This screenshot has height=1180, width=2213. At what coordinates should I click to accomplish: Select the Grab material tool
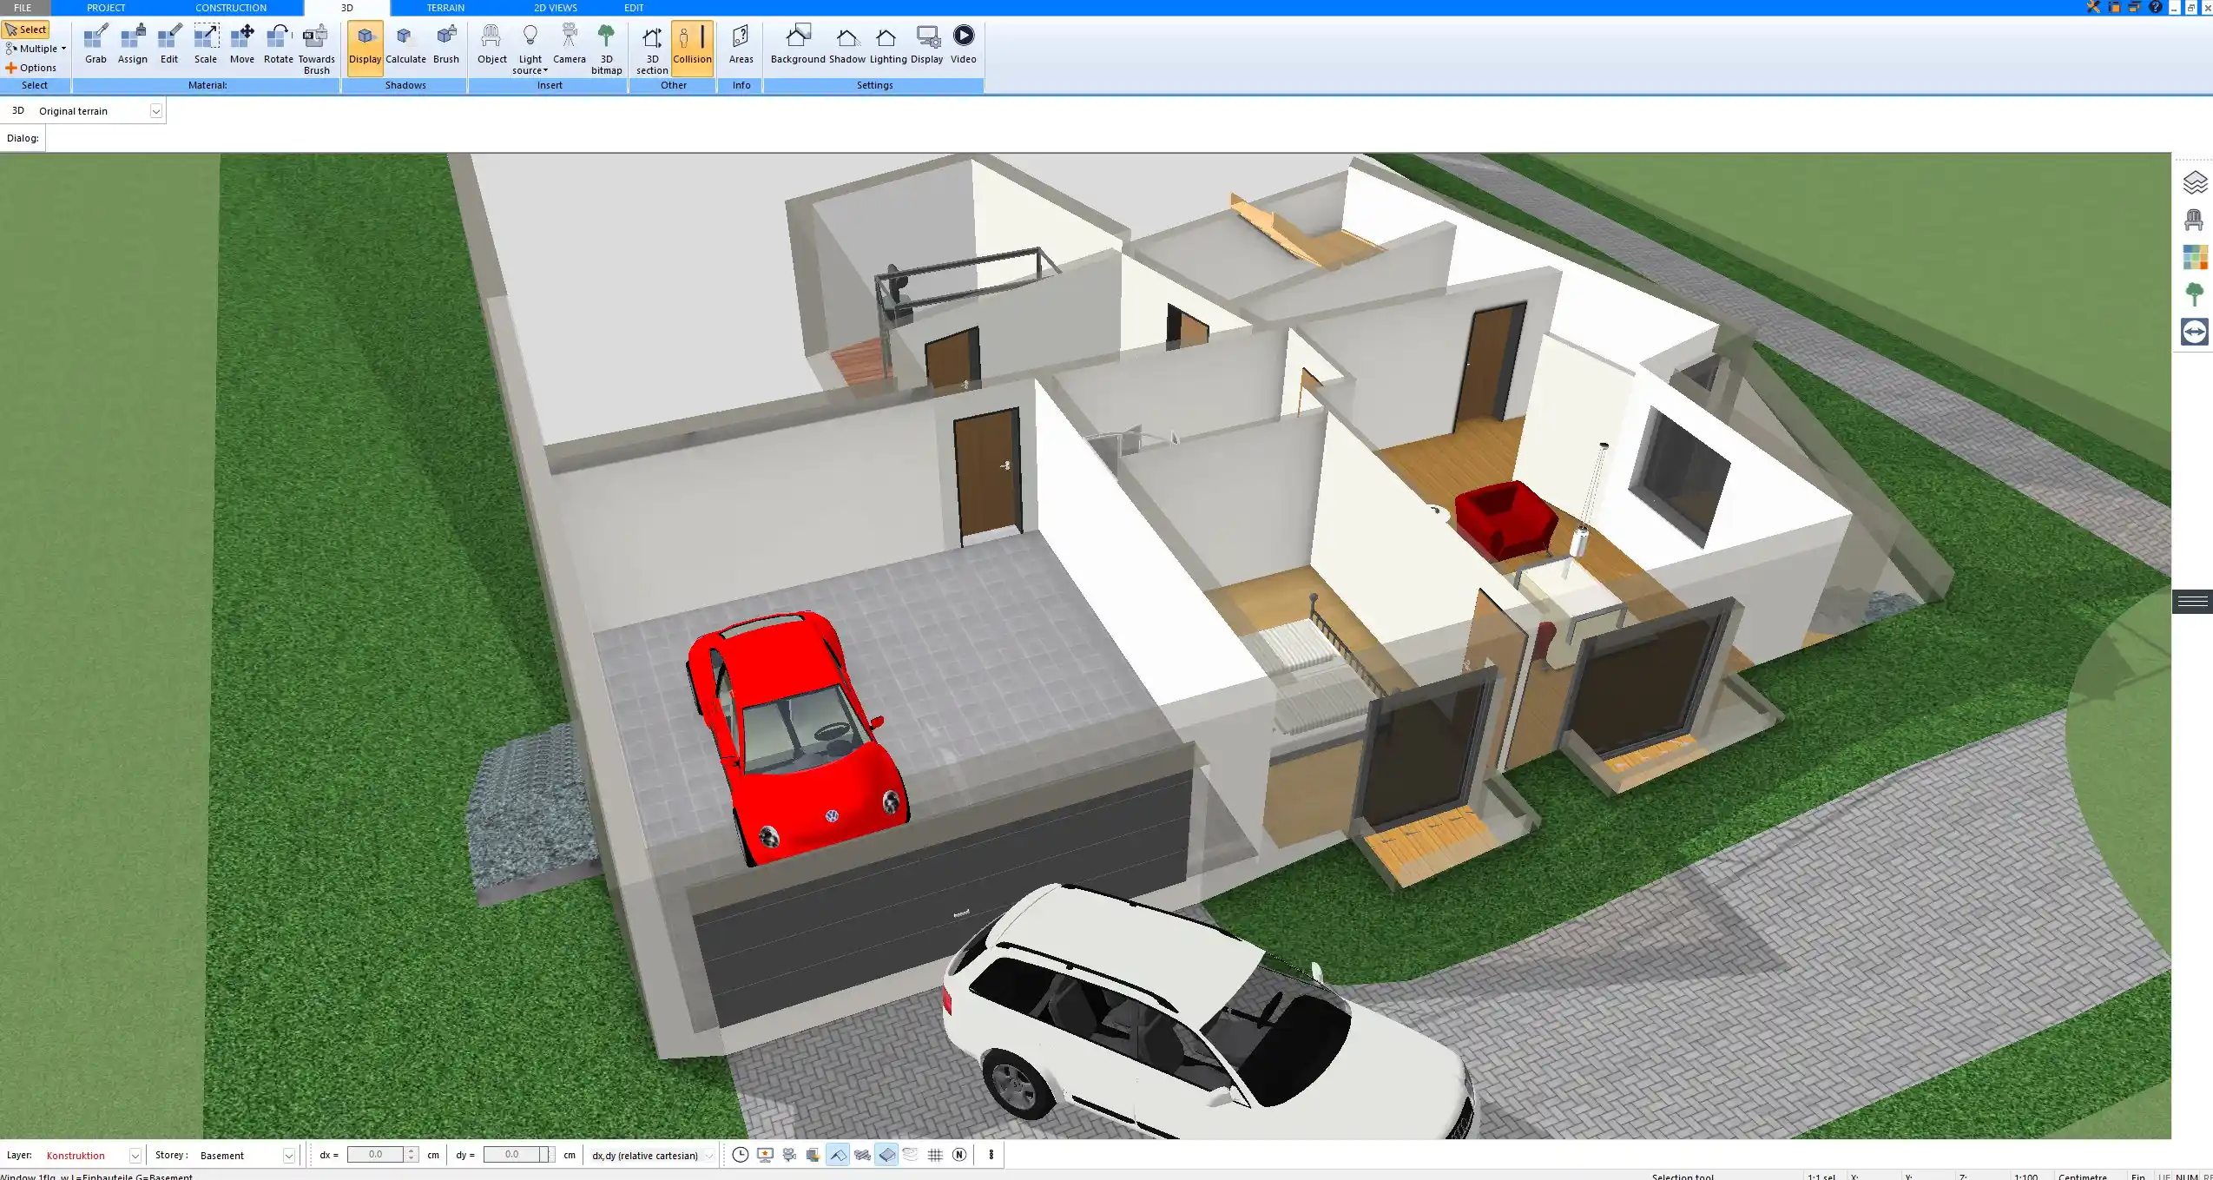tap(96, 45)
